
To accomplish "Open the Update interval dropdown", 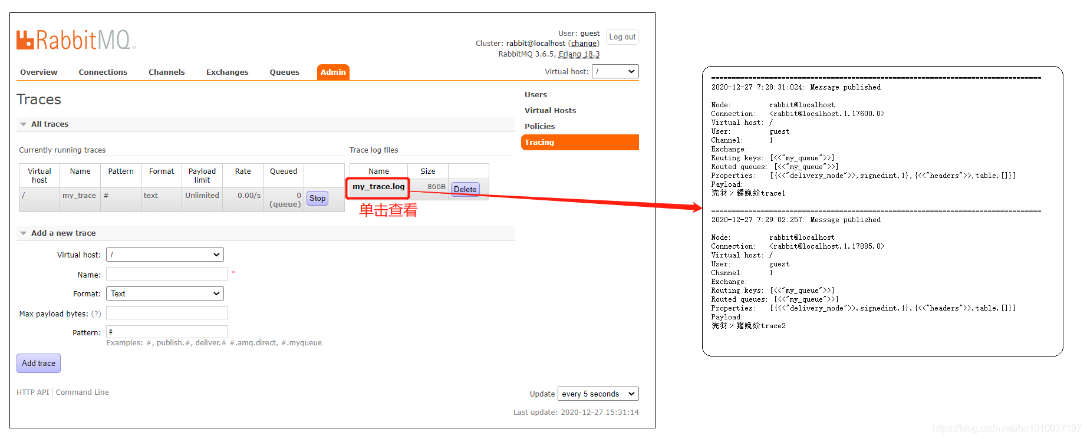I will point(598,394).
